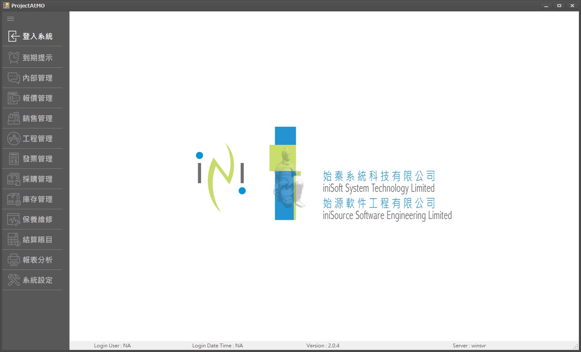The height and width of the screenshot is (352, 581).
Task: Open 採購管理 menu label
Action: pyautogui.click(x=38, y=179)
